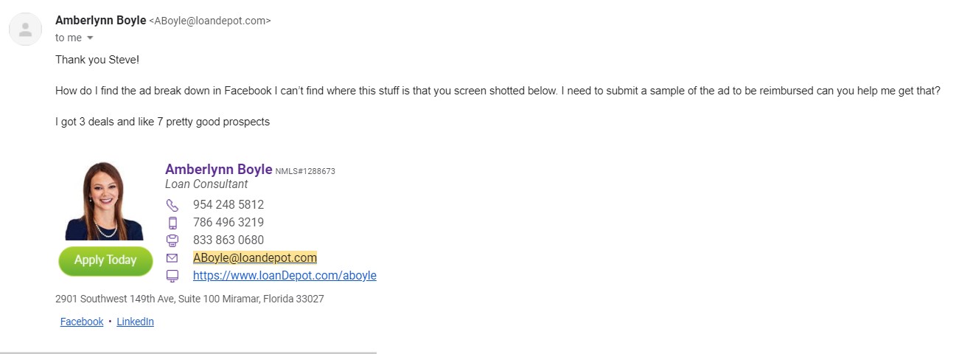Click the envelope email icon in signature

click(172, 258)
